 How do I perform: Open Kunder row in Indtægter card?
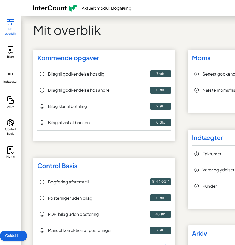pyautogui.click(x=210, y=186)
